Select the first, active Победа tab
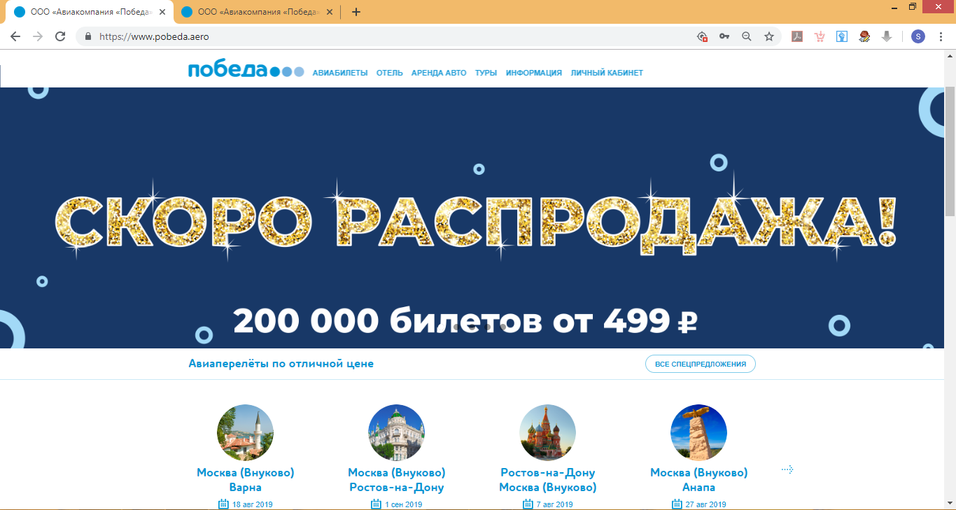Viewport: 956px width, 510px height. click(x=90, y=12)
